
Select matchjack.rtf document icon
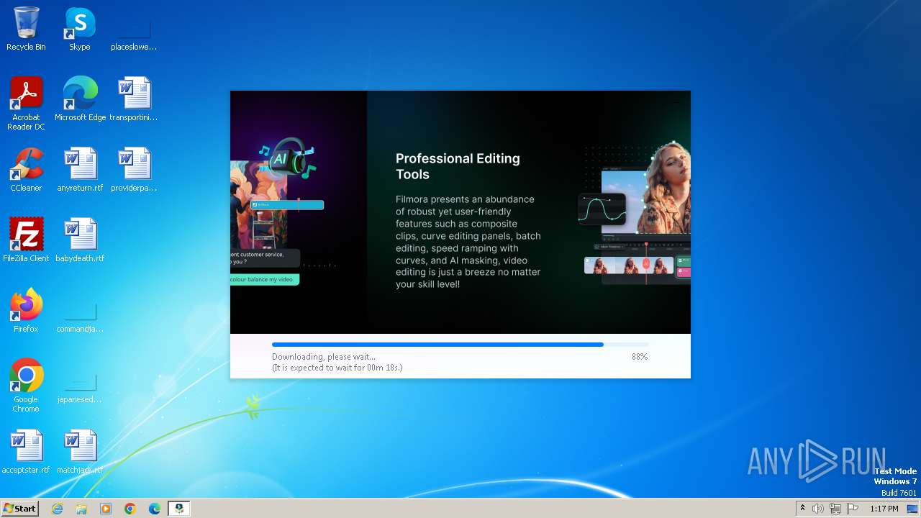point(80,452)
